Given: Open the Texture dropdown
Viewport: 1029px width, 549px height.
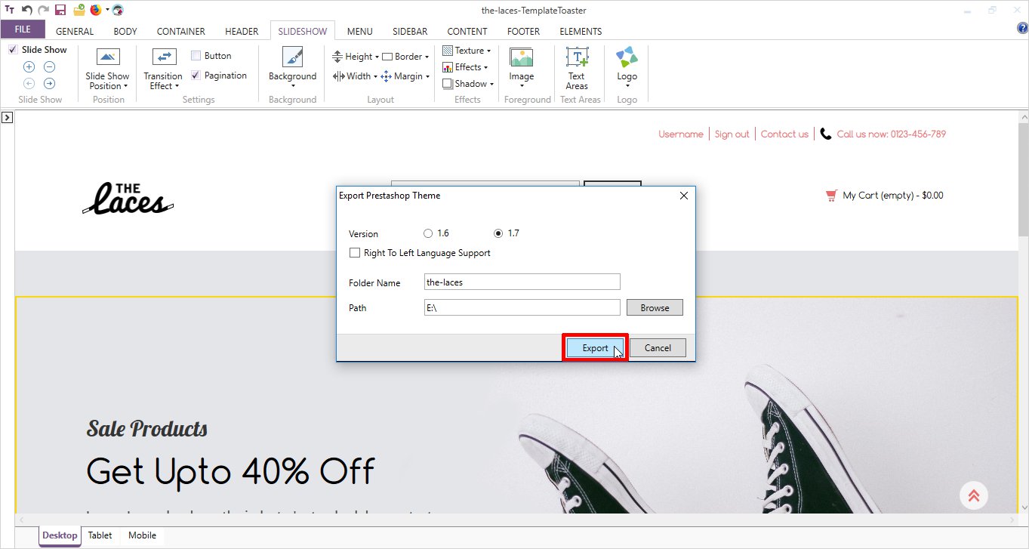Looking at the screenshot, I should [x=488, y=51].
